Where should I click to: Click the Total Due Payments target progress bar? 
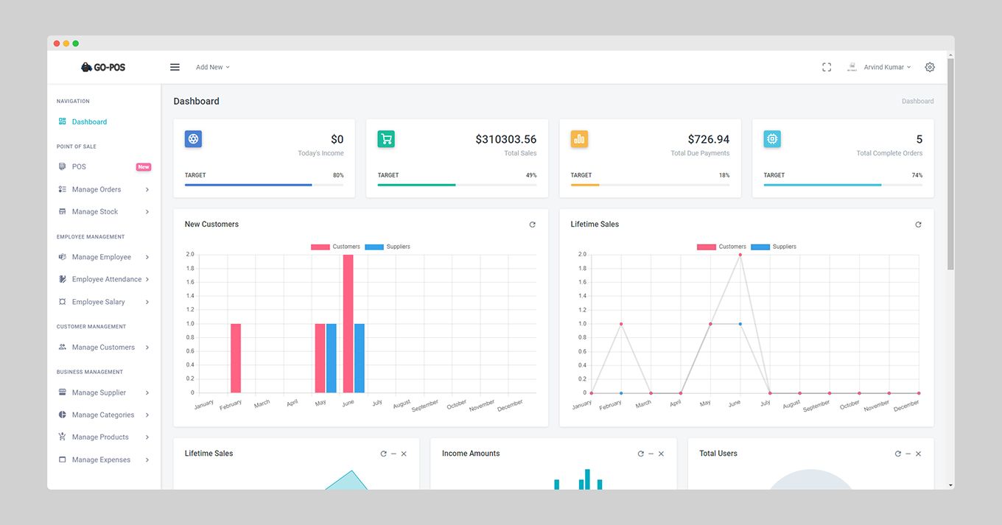pos(650,185)
